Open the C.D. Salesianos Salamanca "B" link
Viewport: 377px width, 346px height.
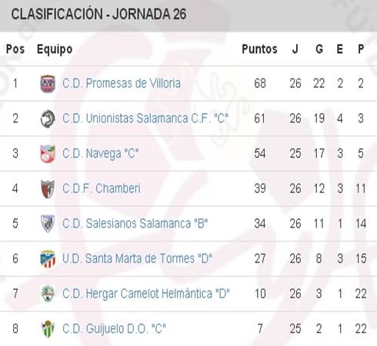point(135,224)
